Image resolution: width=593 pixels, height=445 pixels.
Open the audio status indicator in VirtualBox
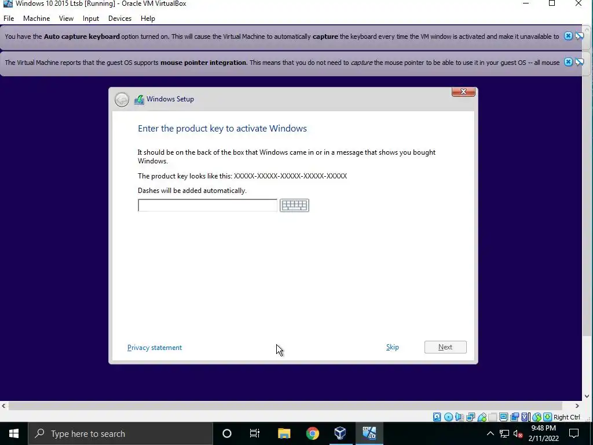(459, 417)
